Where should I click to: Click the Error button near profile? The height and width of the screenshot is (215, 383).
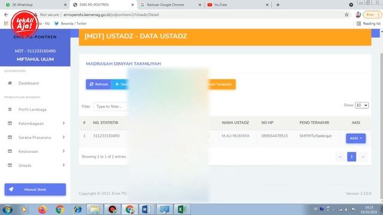coord(372,14)
